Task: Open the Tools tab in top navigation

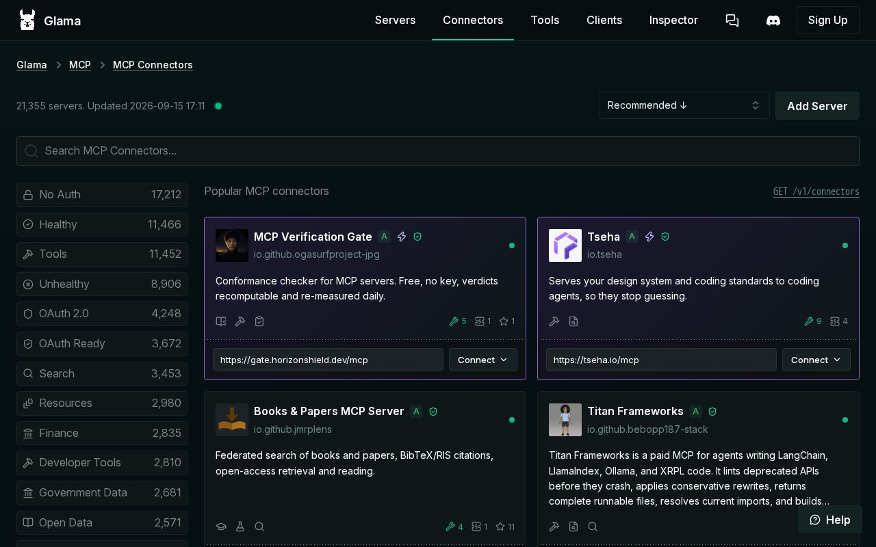Action: click(x=545, y=21)
